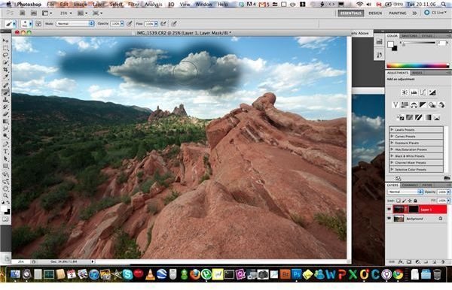Viewport: 452px width, 290px height.
Task: Add a Curves adjustment from the Adjustments panel
Action: click(x=423, y=92)
